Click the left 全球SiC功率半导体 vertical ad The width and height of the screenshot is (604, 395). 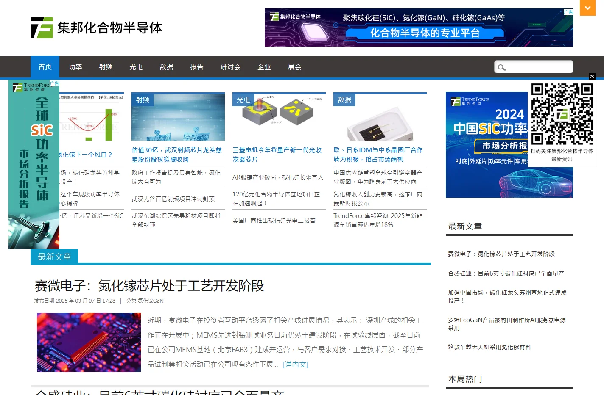(x=34, y=164)
